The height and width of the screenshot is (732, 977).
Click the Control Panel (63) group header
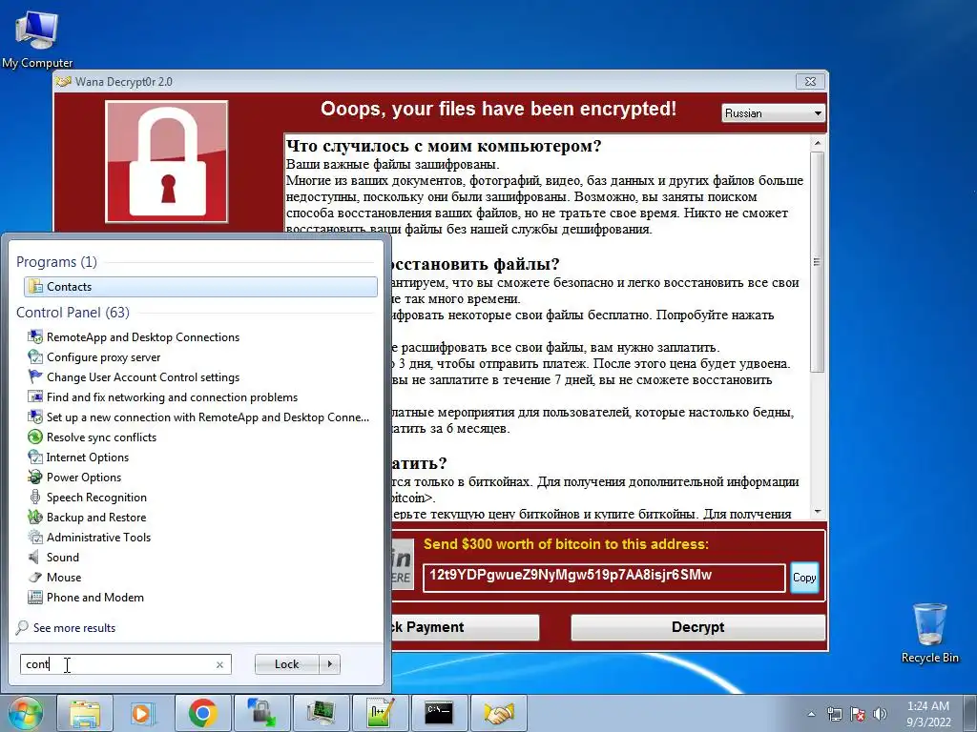pos(73,313)
